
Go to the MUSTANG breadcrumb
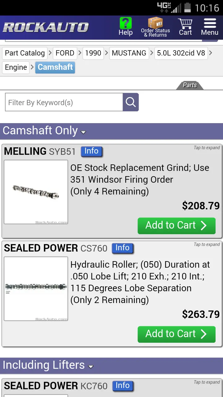[x=129, y=53]
